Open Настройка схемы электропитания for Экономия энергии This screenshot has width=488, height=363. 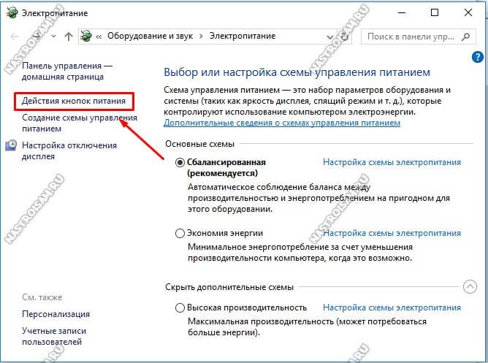[x=392, y=233]
